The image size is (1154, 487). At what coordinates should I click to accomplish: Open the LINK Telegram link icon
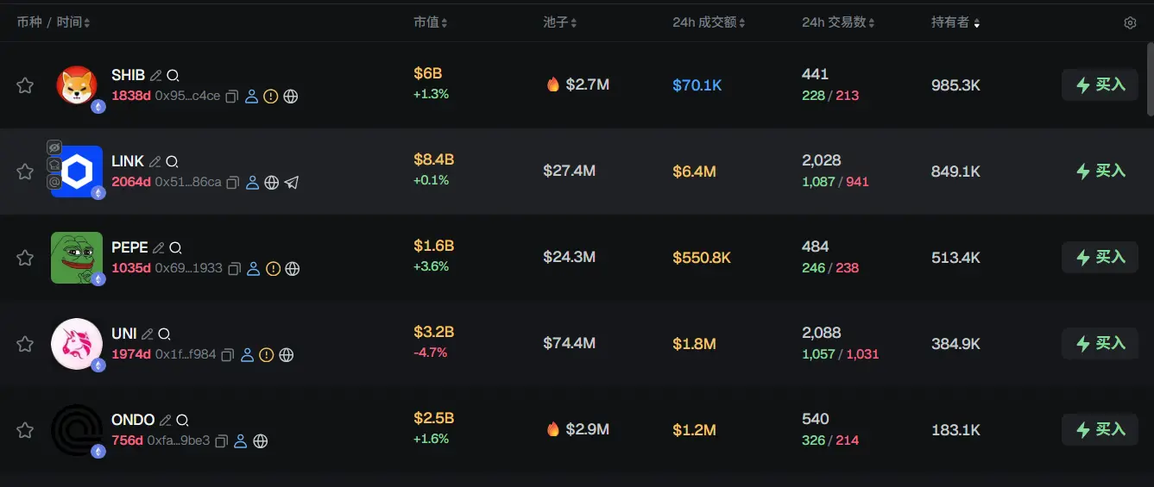point(292,183)
